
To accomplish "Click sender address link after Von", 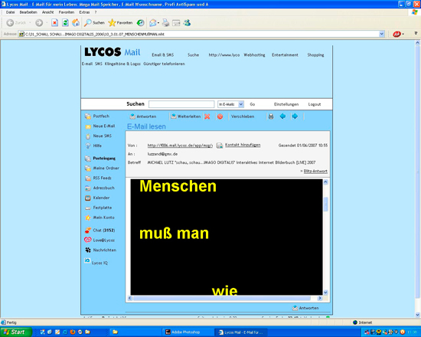I will click(x=180, y=146).
